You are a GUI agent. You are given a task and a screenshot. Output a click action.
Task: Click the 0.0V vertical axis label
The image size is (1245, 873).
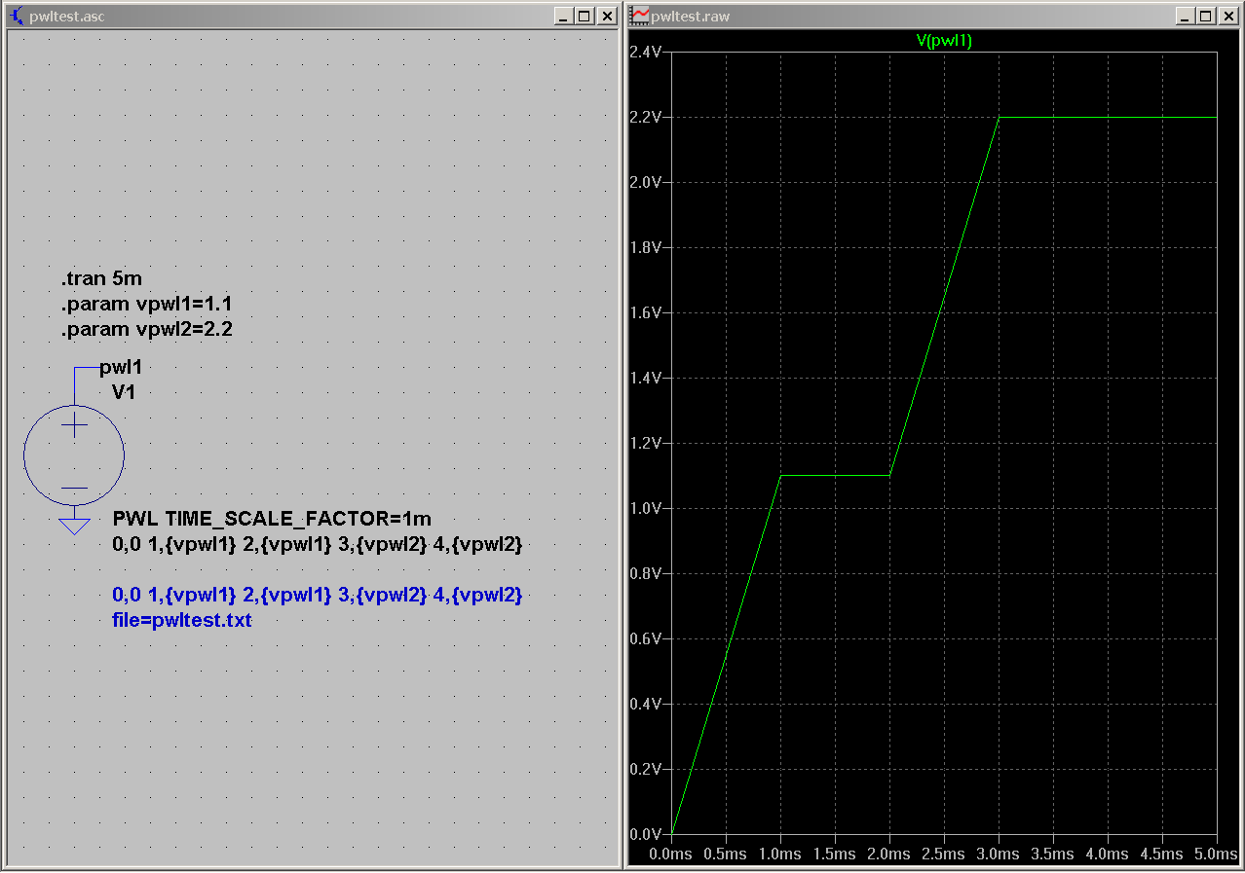646,834
